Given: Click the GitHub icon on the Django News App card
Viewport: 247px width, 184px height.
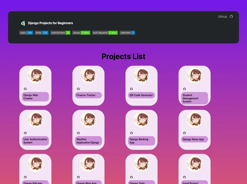Looking at the screenshot, I should coord(185,133).
